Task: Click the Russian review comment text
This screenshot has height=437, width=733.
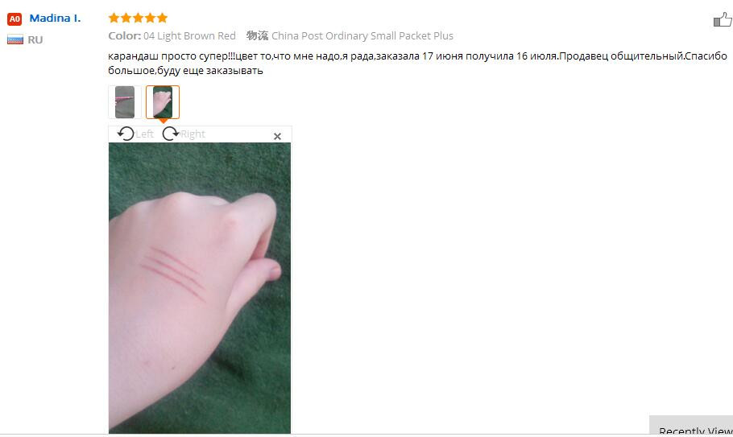Action: (x=417, y=63)
